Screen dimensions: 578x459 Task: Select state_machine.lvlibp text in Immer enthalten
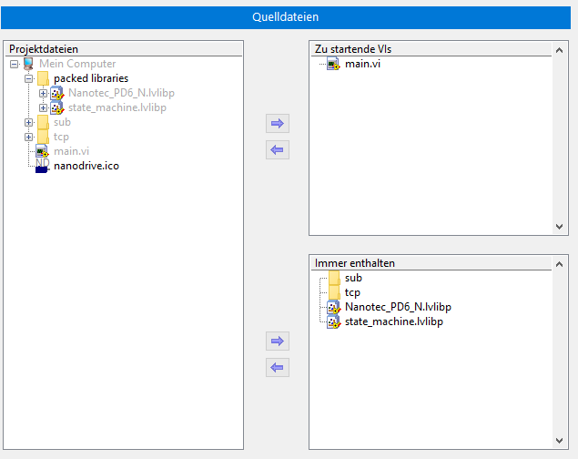coord(394,321)
